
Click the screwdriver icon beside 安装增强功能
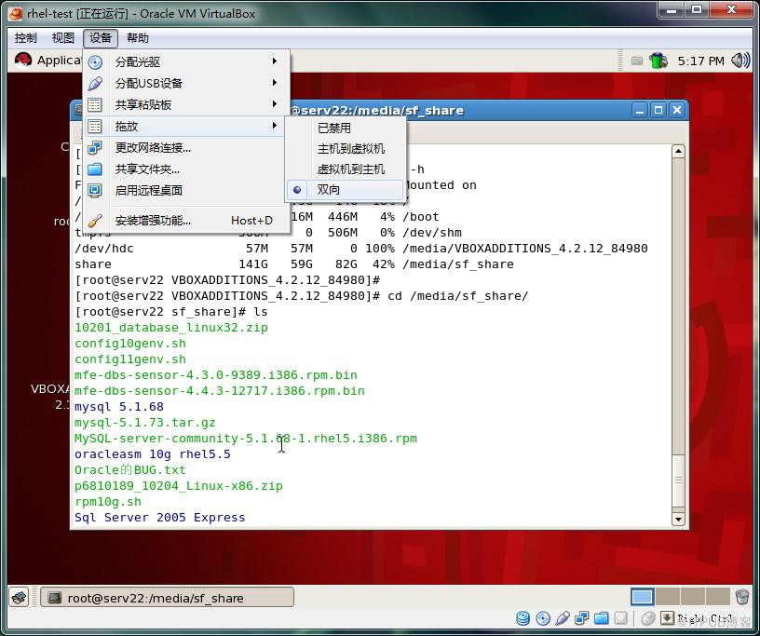click(x=95, y=221)
